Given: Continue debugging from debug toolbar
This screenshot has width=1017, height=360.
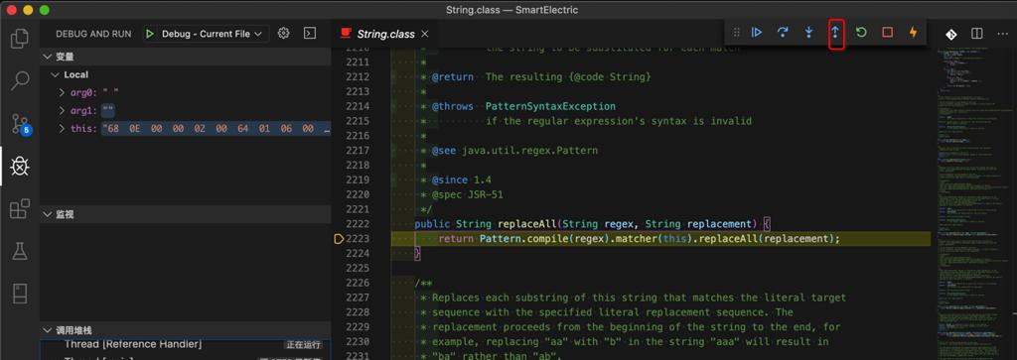Looking at the screenshot, I should [756, 33].
